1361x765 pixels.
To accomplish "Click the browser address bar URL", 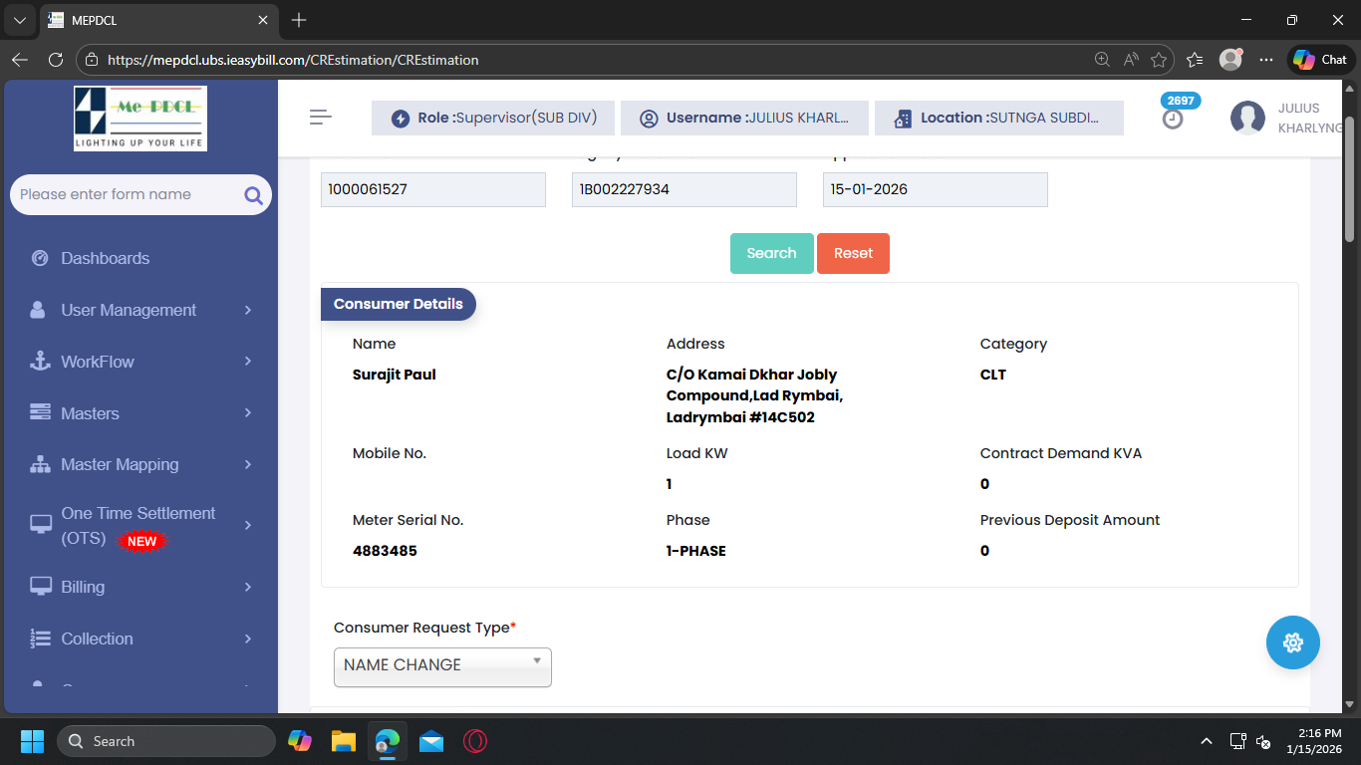I will [293, 60].
